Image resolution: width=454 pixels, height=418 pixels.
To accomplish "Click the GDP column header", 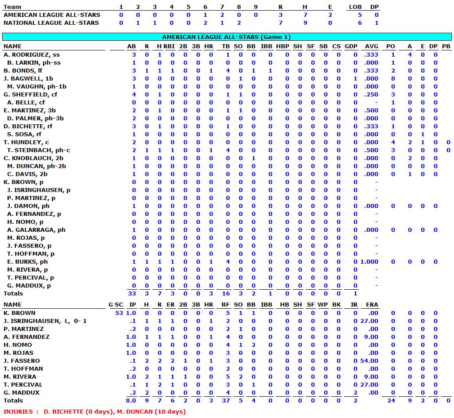I will (x=351, y=46).
